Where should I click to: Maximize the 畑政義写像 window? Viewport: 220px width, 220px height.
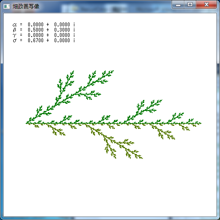coord(190,5)
